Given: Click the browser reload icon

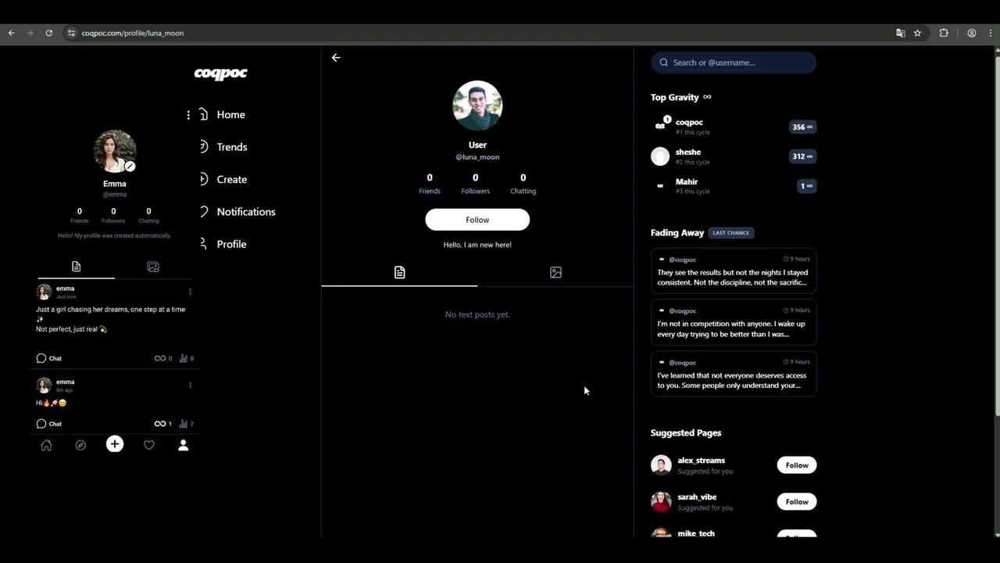Looking at the screenshot, I should point(48,33).
